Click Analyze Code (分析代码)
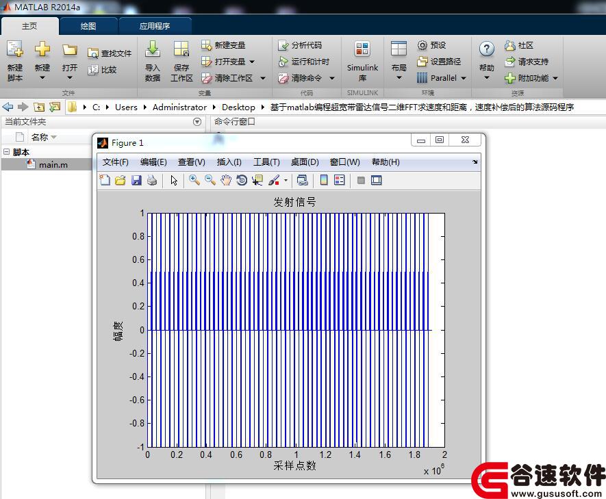The image size is (606, 499). pos(300,45)
